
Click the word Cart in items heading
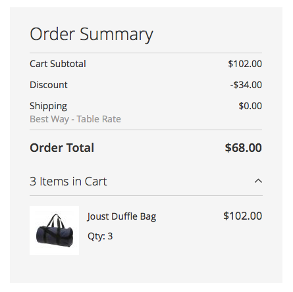[x=95, y=182]
